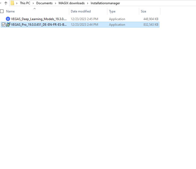Expand chevron before This PC

(17, 3)
